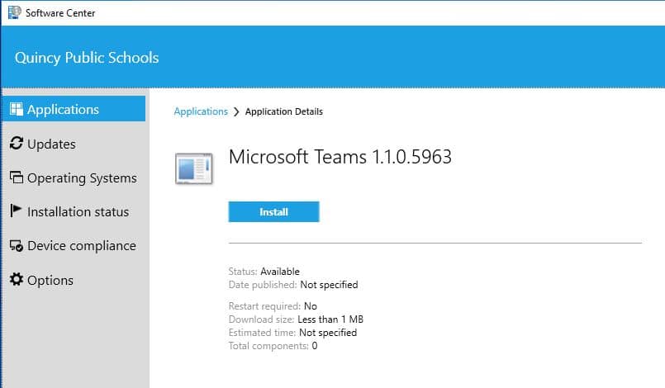Click the breadcrumb chevron separator
The width and height of the screenshot is (665, 388).
coord(236,111)
